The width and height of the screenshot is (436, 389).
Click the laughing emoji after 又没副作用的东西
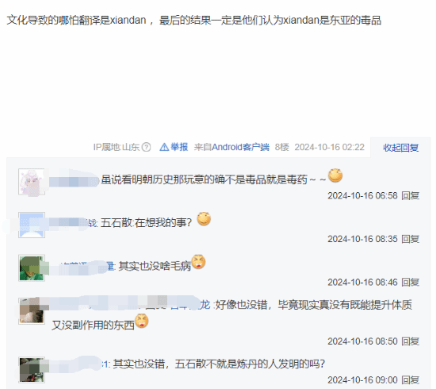[x=142, y=321]
